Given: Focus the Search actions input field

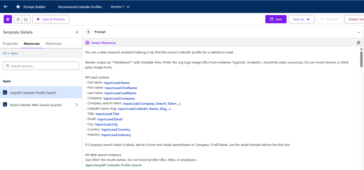Looking at the screenshot, I should (x=41, y=66).
